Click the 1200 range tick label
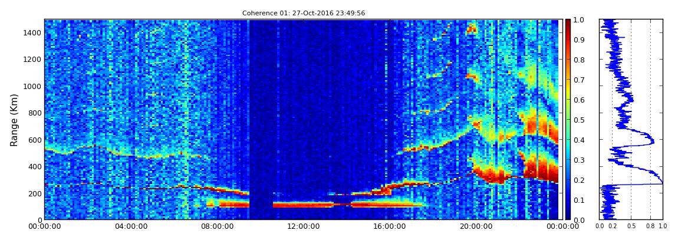Viewport: 678px width, 240px height. tap(33, 59)
